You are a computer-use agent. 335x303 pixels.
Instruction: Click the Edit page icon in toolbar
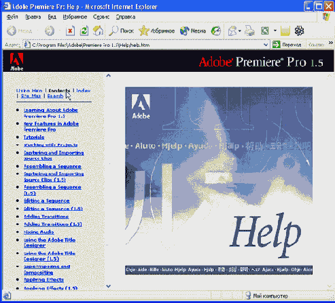(x=265, y=31)
